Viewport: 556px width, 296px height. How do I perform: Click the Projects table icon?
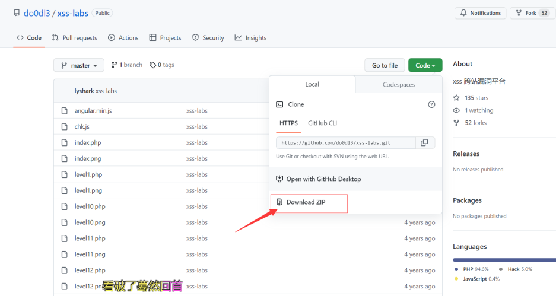tap(153, 37)
